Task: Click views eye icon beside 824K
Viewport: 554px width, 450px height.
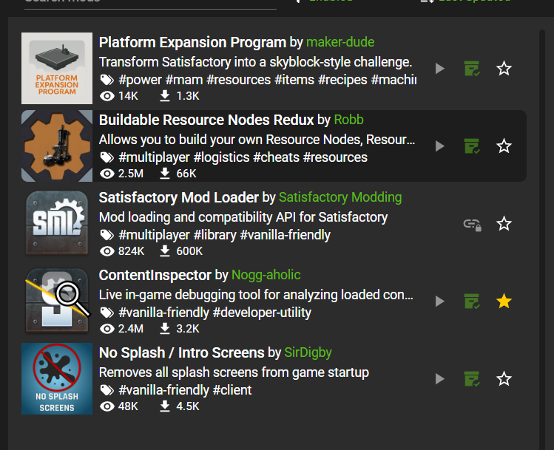Action: pyautogui.click(x=107, y=251)
